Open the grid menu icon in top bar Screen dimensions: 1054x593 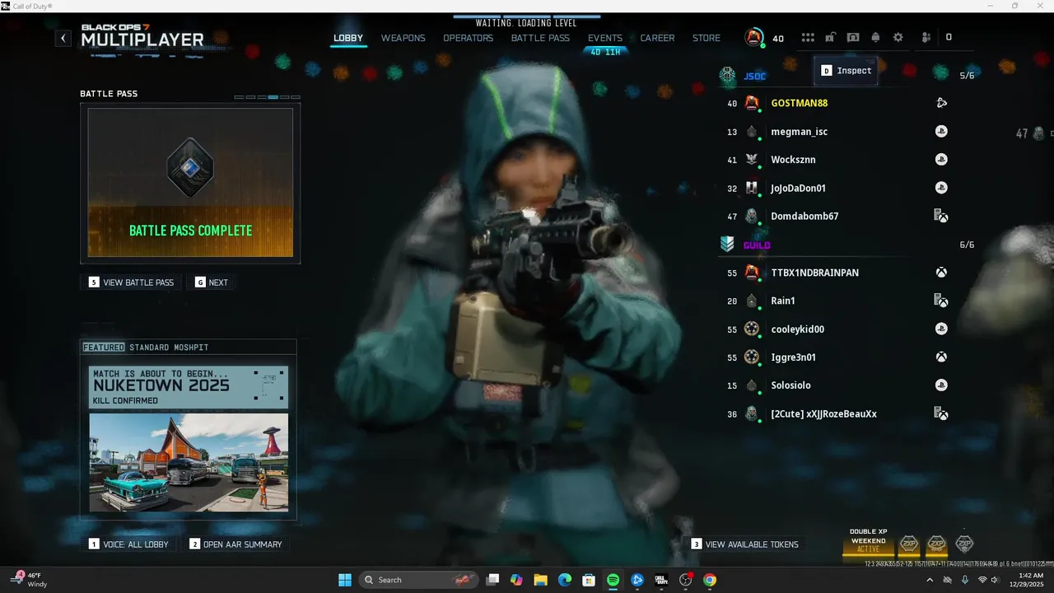point(808,38)
